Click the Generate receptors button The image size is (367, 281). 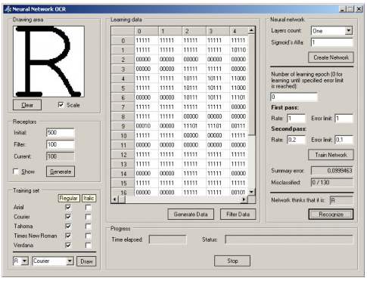click(61, 171)
